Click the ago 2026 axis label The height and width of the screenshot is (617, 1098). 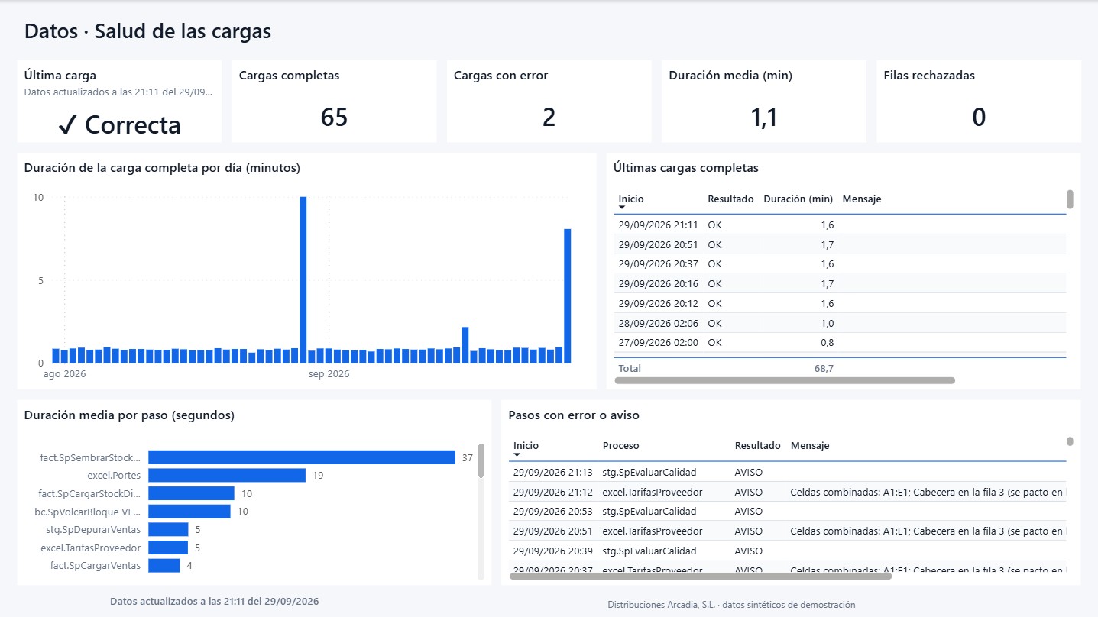(65, 374)
